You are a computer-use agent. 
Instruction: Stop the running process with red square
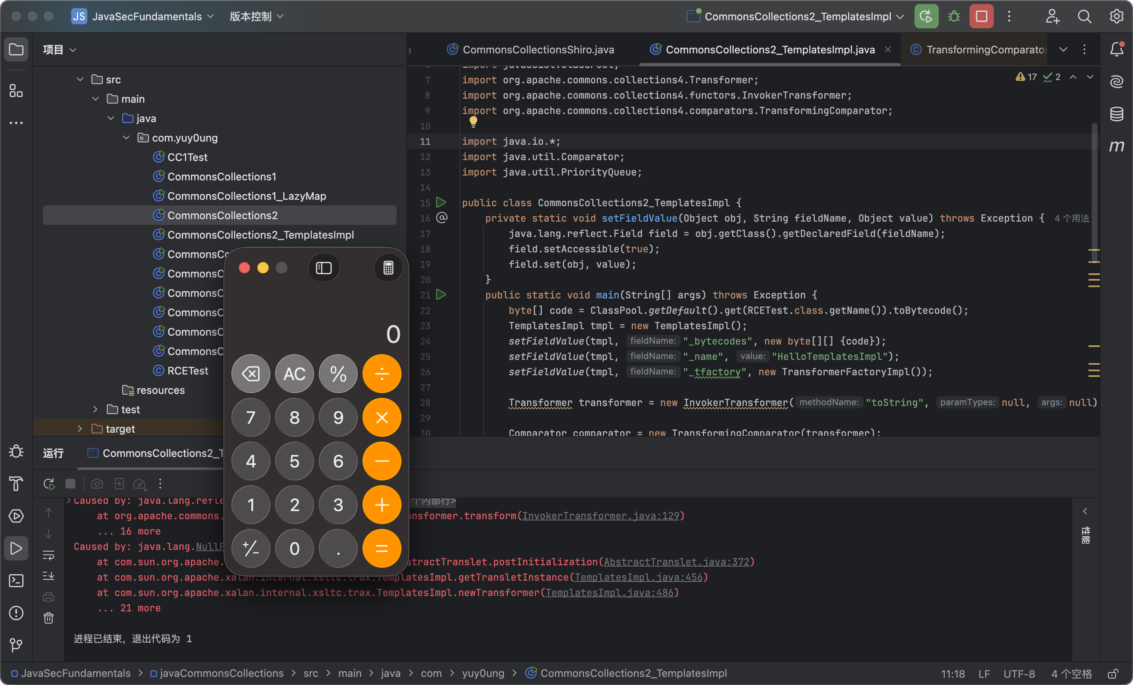tap(981, 17)
